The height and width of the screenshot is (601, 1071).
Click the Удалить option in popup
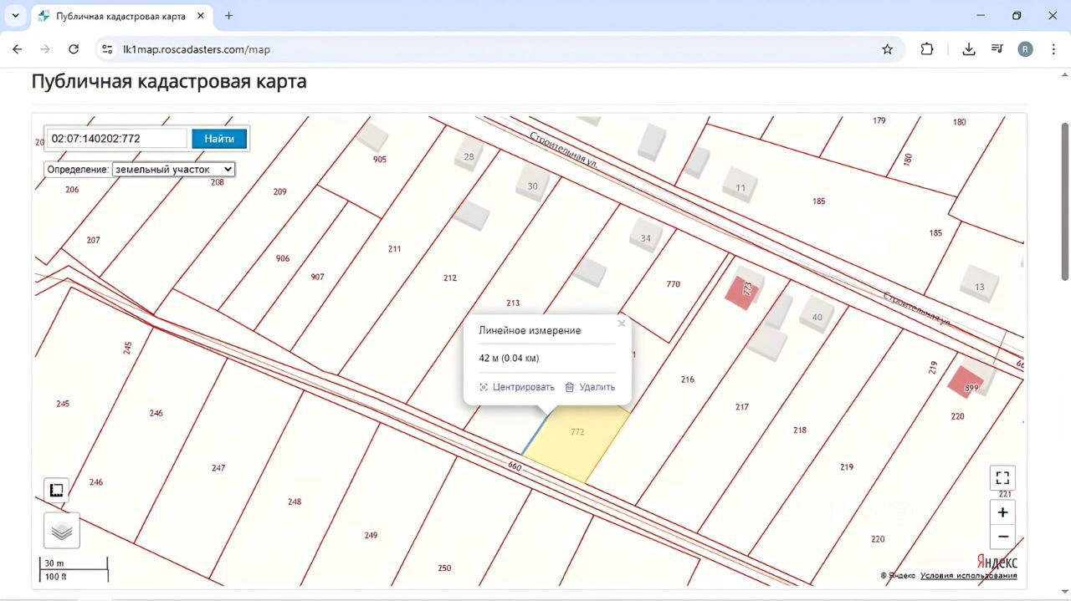[590, 387]
